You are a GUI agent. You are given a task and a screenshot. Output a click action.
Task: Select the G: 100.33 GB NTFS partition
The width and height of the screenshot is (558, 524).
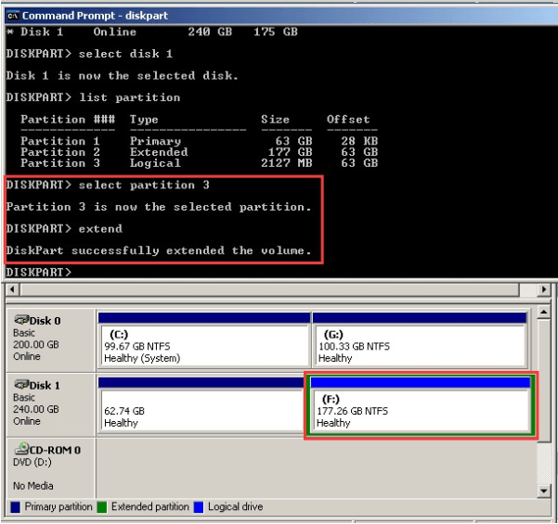tap(420, 339)
